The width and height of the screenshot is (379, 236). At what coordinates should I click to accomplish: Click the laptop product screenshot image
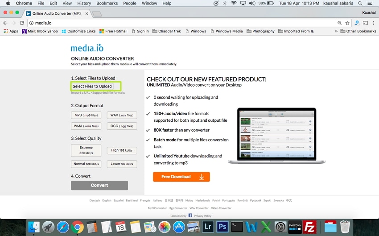click(x=276, y=136)
